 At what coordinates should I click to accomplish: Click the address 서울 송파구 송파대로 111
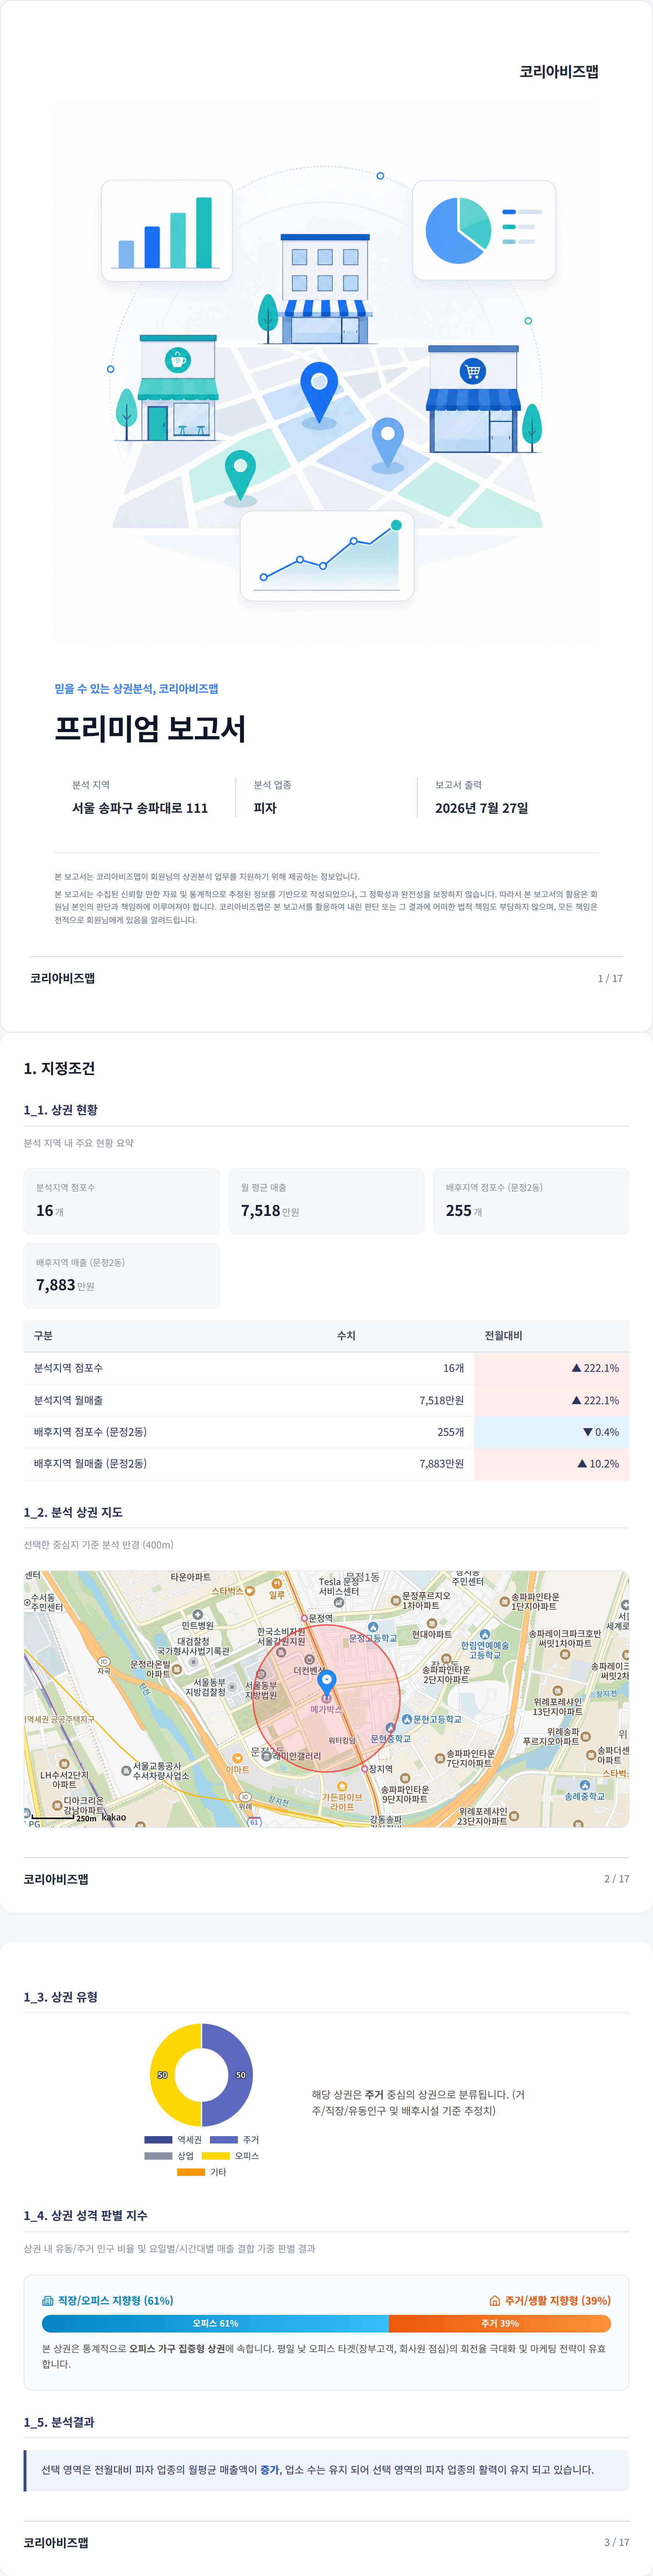(x=140, y=808)
